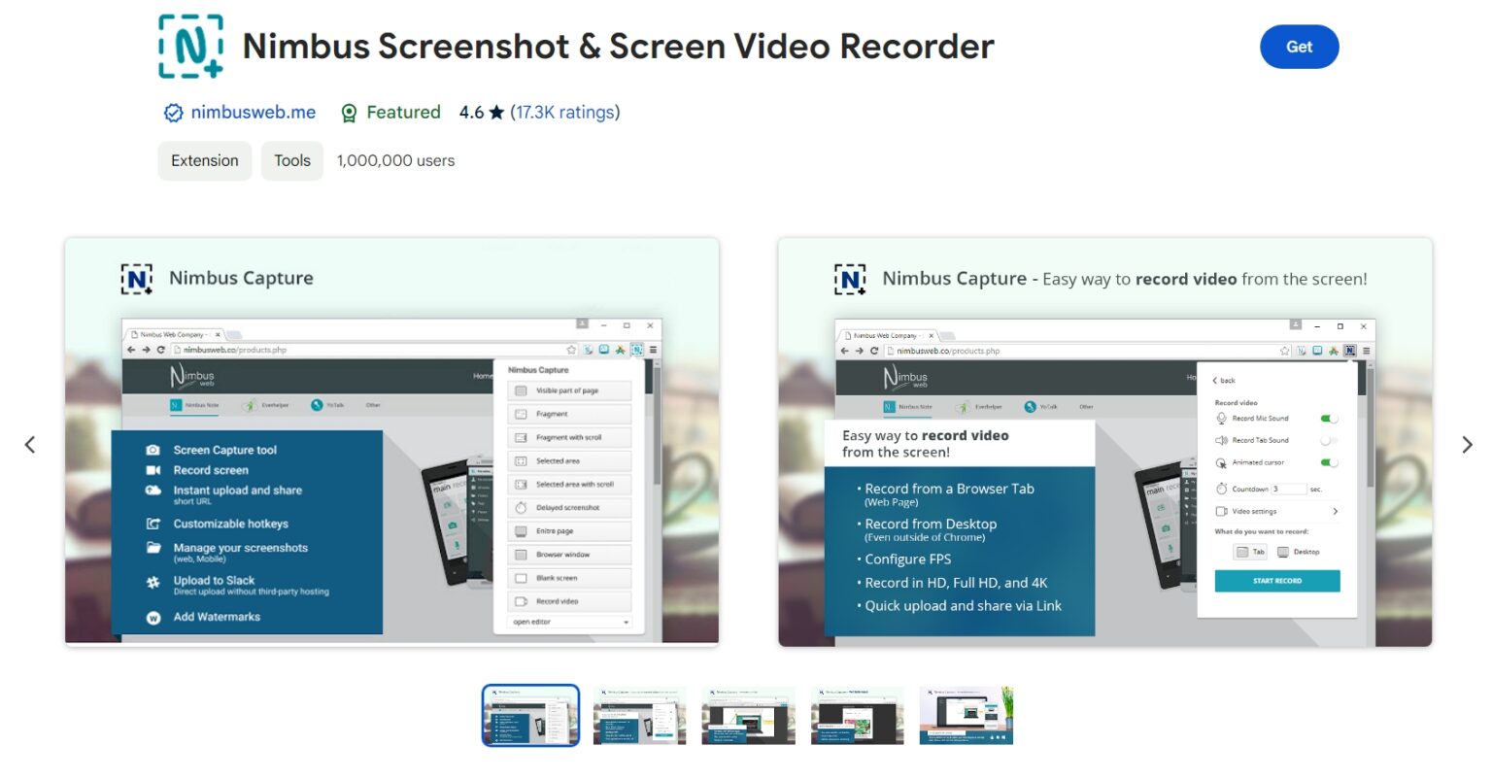This screenshot has height=779, width=1492.
Task: Click the right carousel arrow
Action: (1467, 445)
